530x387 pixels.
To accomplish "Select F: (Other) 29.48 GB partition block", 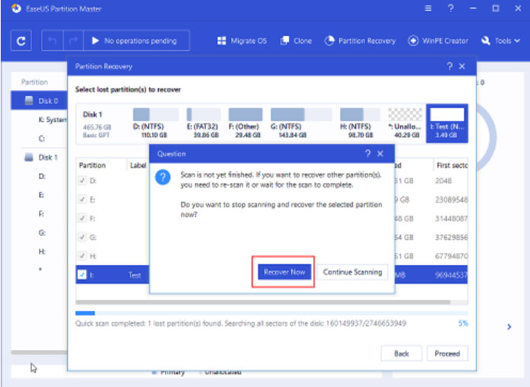I will coord(246,123).
